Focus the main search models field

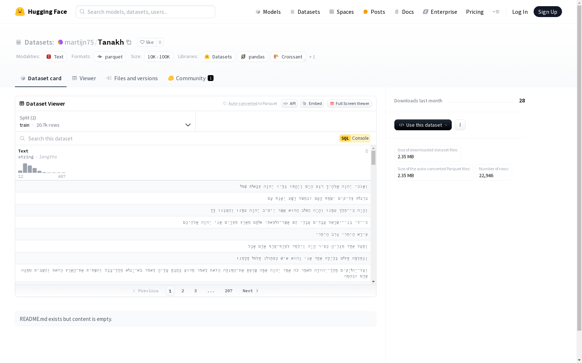pos(145,12)
